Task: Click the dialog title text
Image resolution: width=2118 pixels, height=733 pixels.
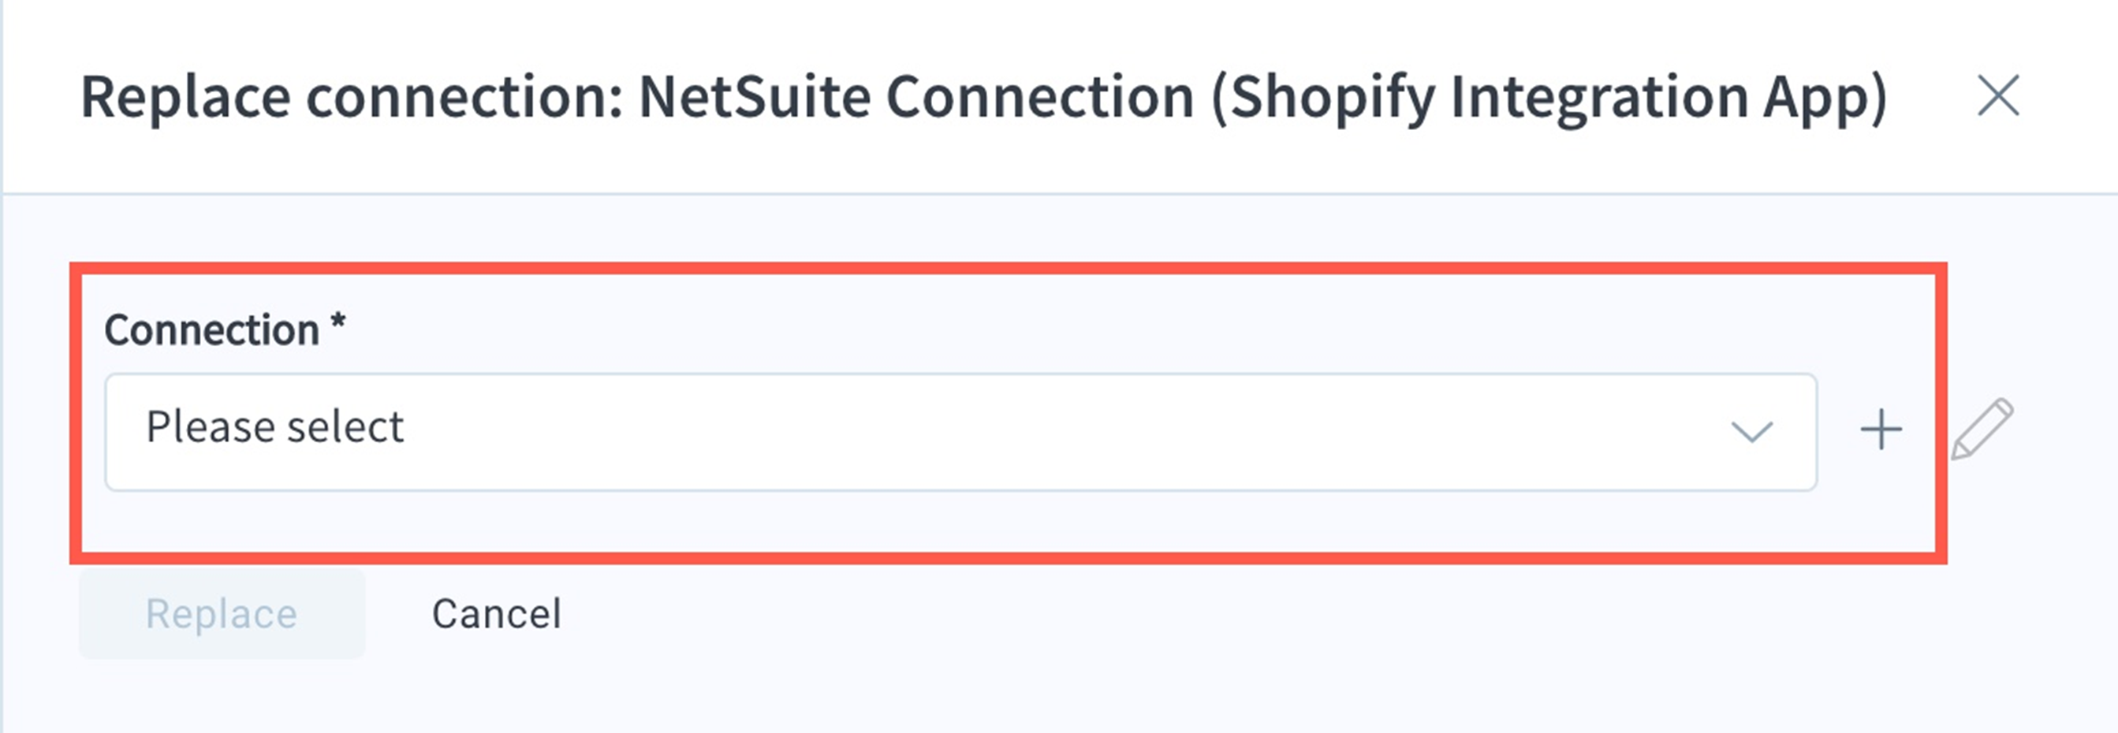Action: [x=983, y=99]
